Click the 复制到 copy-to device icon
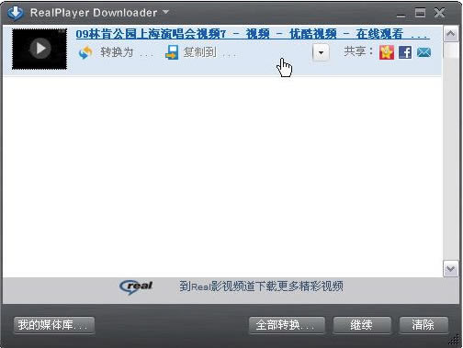The image size is (463, 348). [172, 52]
